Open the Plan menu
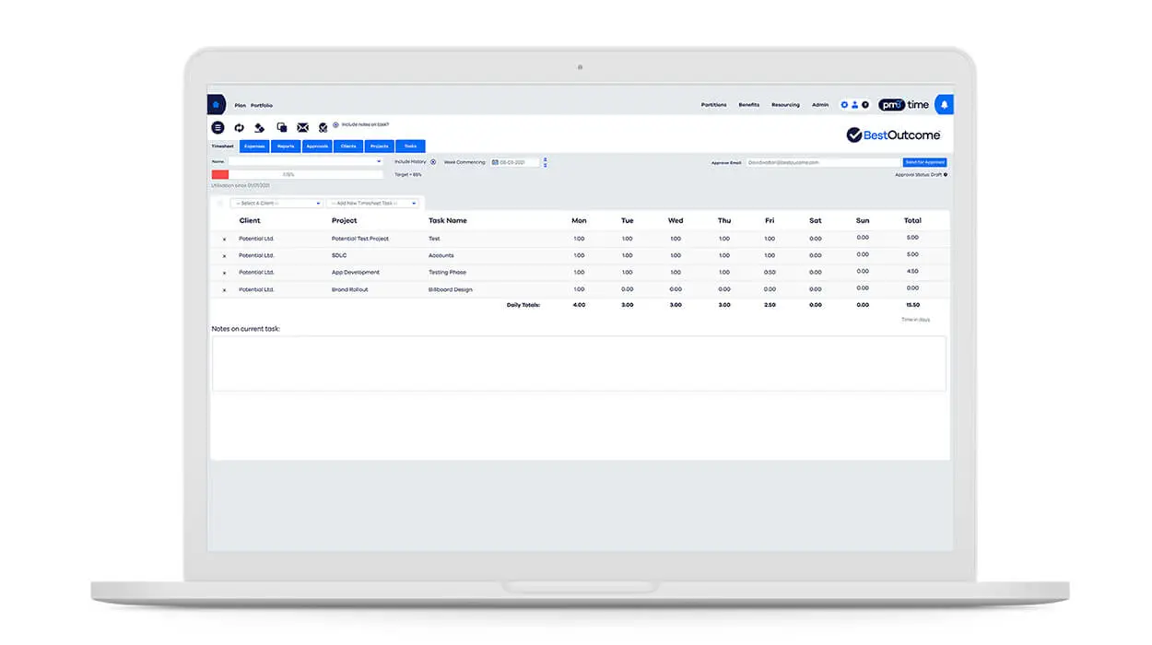The width and height of the screenshot is (1152, 645). click(240, 106)
